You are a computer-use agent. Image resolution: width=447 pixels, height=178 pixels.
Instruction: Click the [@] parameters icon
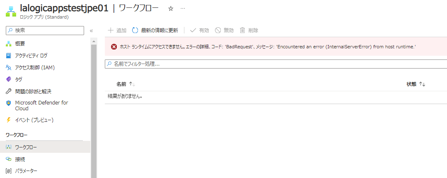[9, 171]
